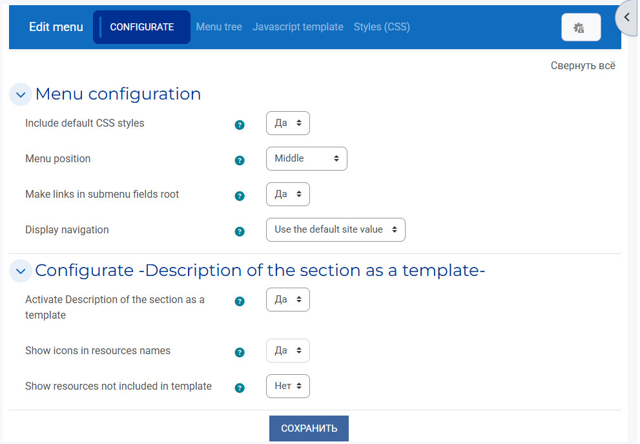The image size is (640, 444).
Task: Open help for Show resources not included in template
Action: tap(240, 388)
